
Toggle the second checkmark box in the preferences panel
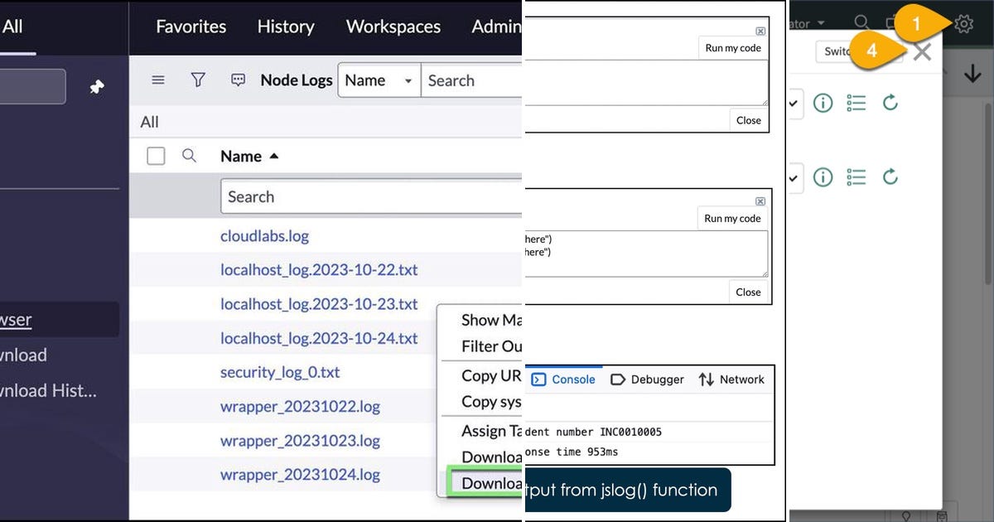click(793, 176)
